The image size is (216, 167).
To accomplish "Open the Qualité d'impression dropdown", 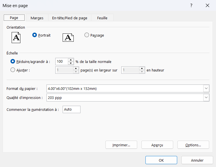I will 206,98.
